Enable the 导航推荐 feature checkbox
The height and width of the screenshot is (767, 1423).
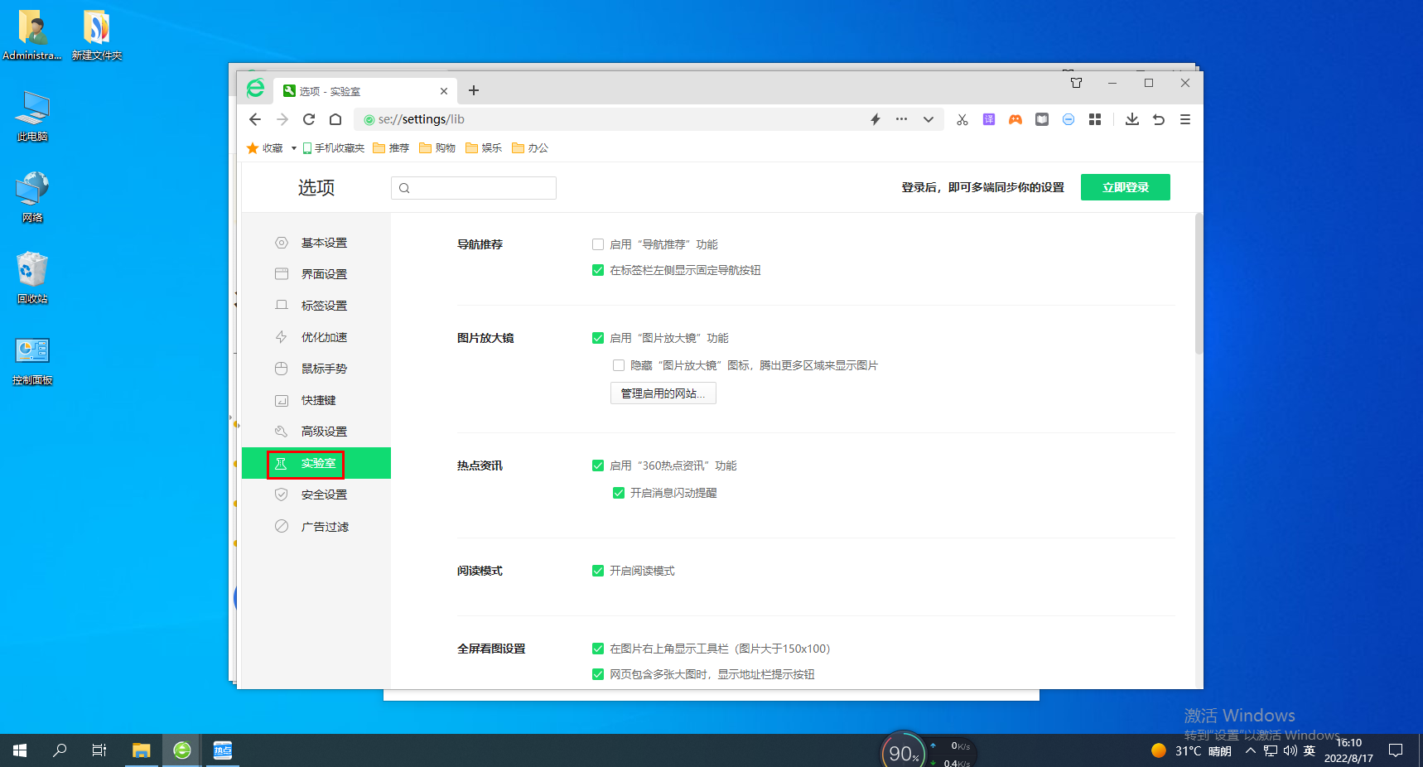pyautogui.click(x=598, y=244)
